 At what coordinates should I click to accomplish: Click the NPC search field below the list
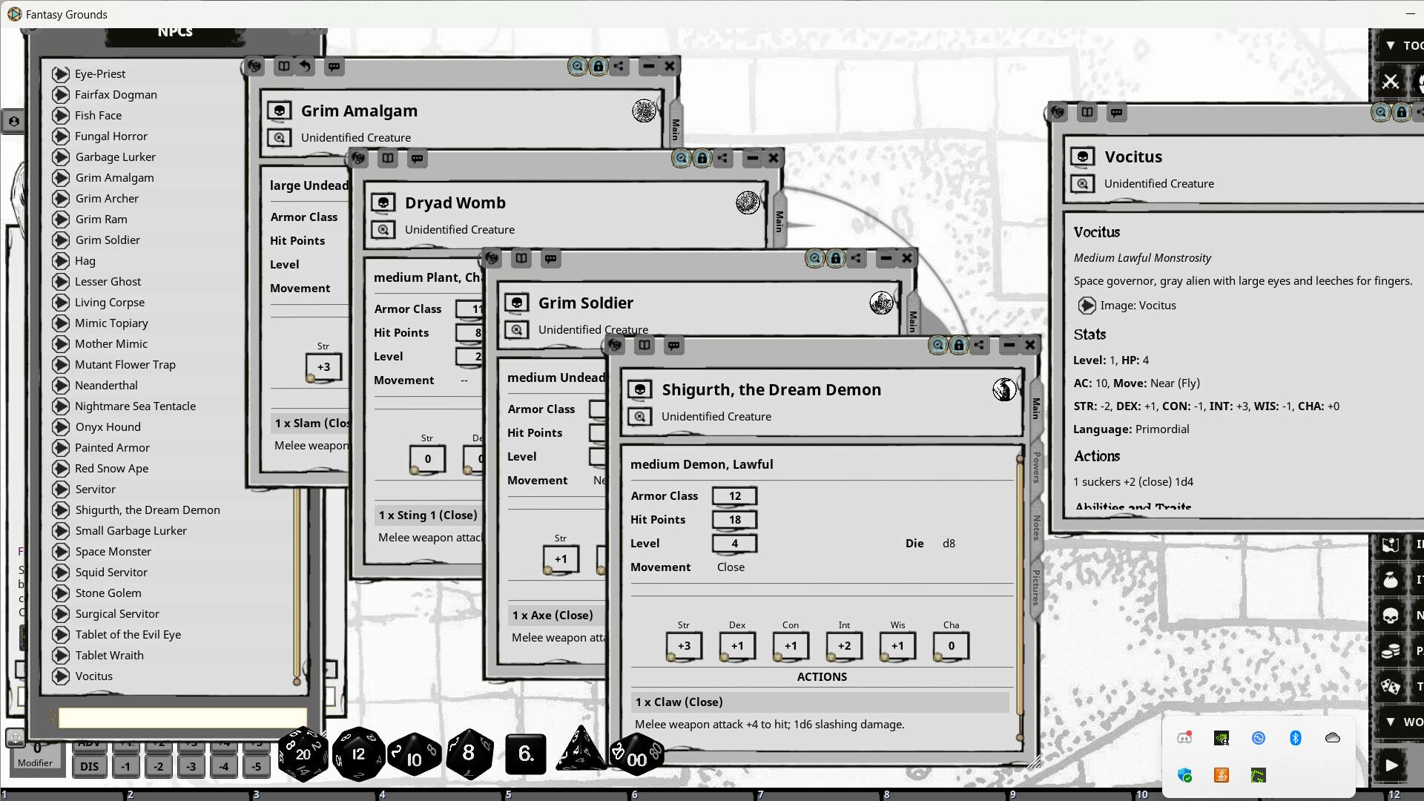(x=182, y=717)
